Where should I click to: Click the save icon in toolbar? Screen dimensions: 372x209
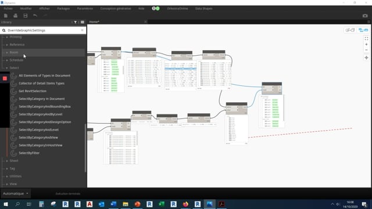tap(26, 16)
